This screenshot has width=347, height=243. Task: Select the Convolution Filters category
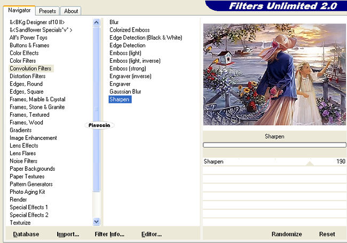[x=30, y=69]
